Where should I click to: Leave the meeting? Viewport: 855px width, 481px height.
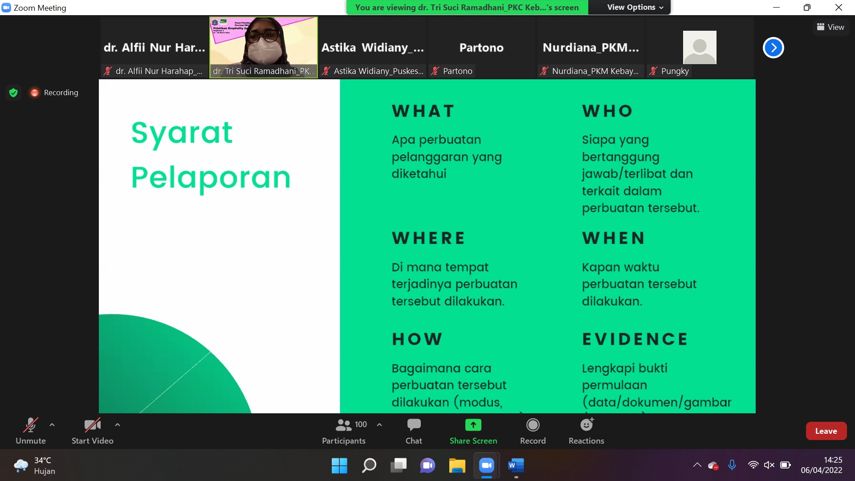(x=826, y=431)
